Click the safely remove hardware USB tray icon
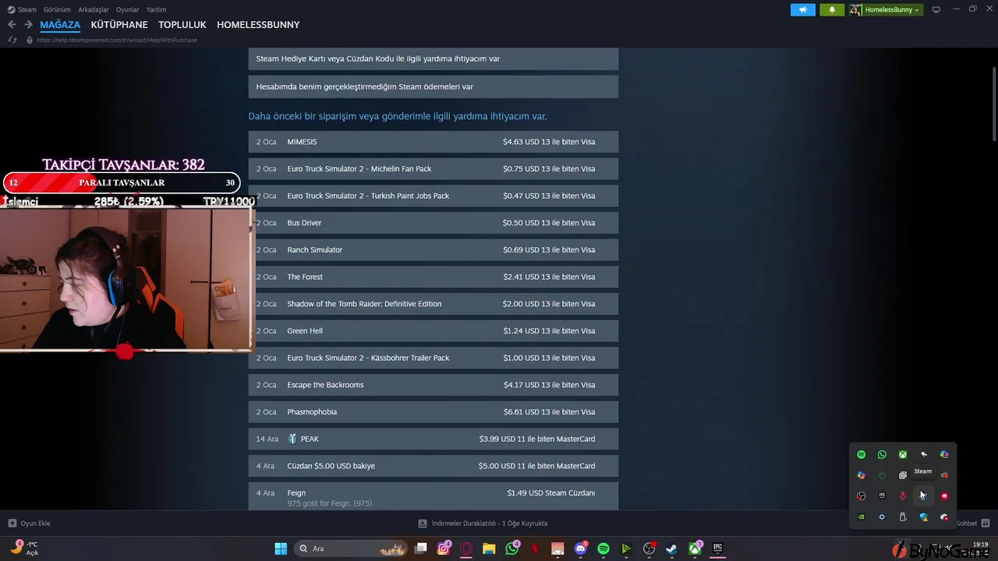 click(903, 517)
